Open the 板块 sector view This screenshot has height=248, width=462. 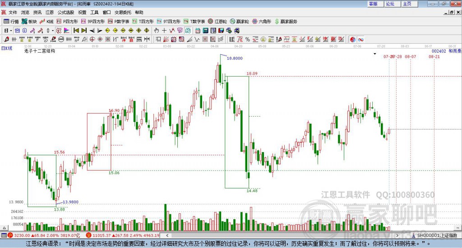pos(29,22)
